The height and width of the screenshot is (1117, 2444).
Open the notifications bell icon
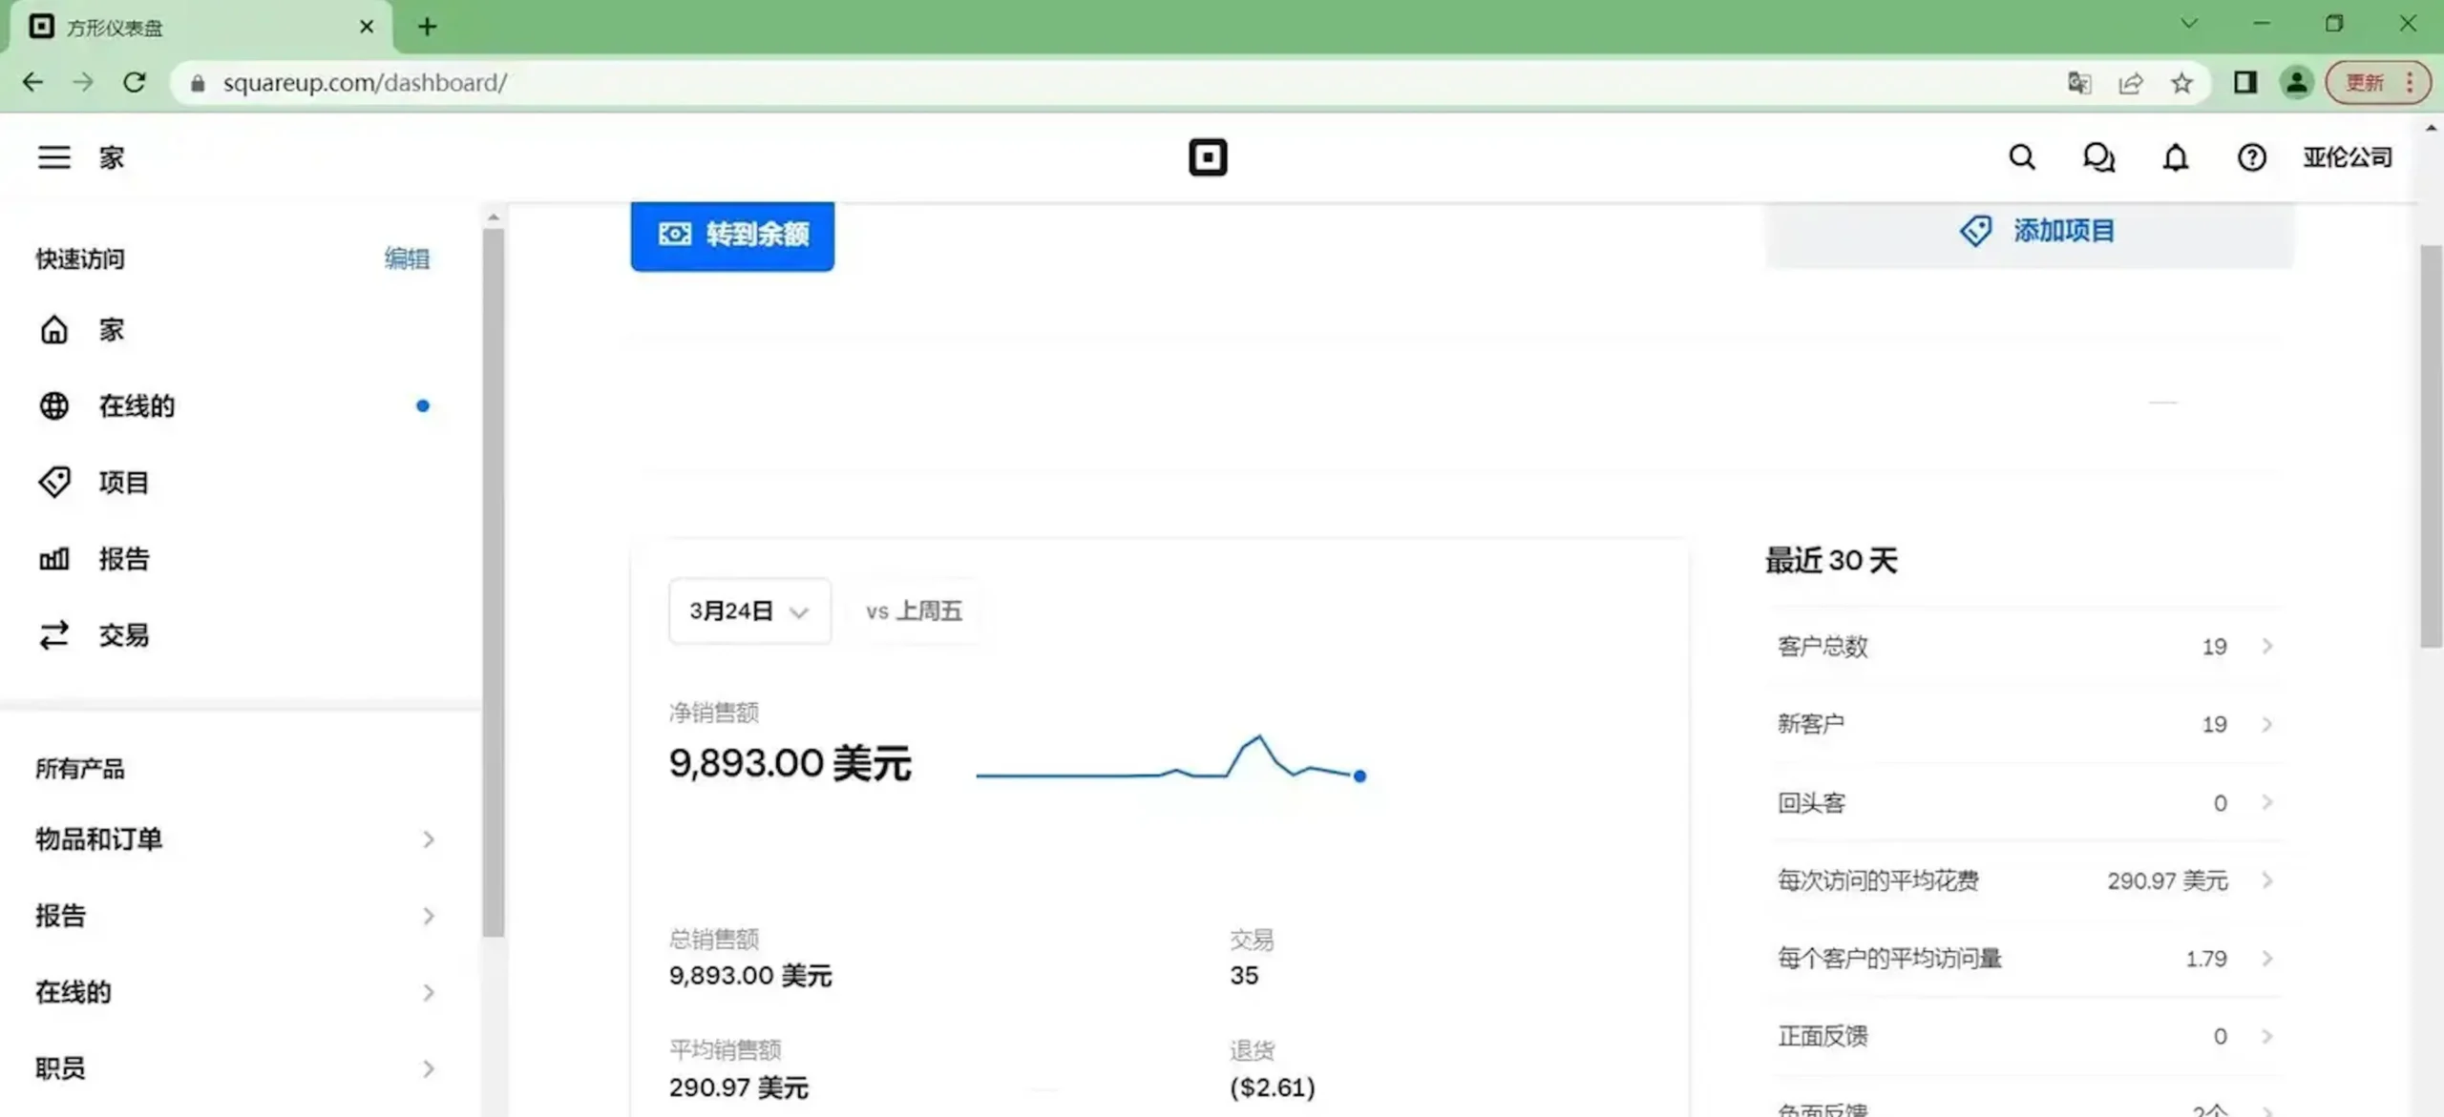point(2175,157)
